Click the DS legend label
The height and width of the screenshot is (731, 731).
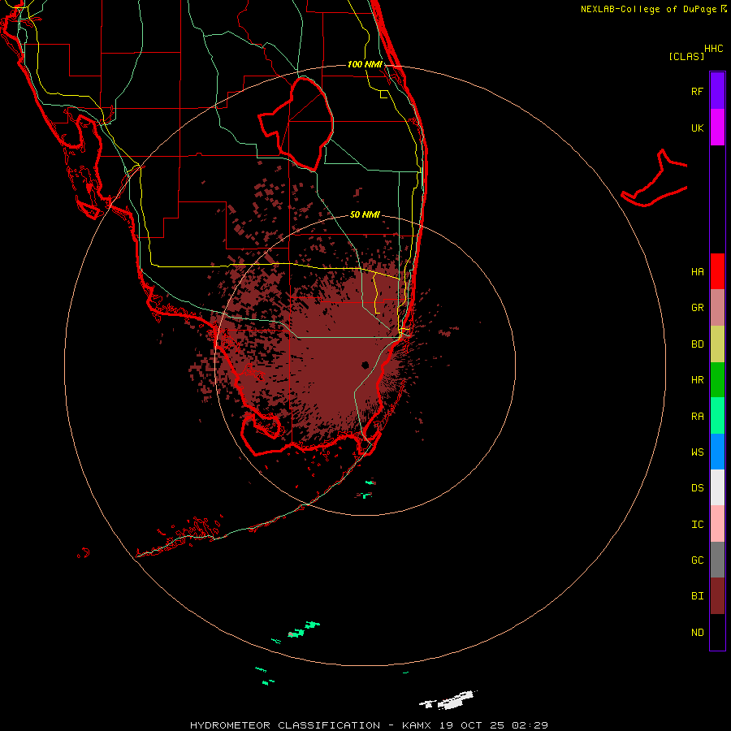tap(698, 488)
